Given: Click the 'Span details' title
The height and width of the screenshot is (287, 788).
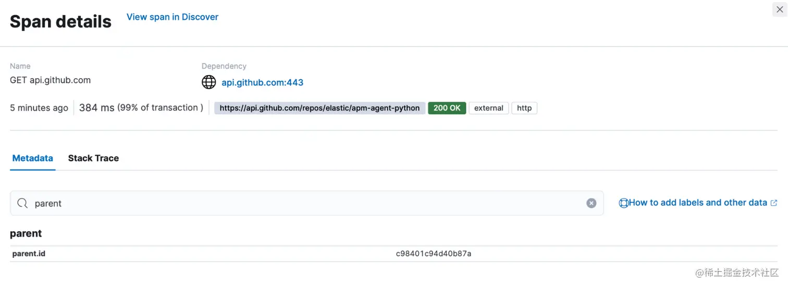Looking at the screenshot, I should coord(60,21).
